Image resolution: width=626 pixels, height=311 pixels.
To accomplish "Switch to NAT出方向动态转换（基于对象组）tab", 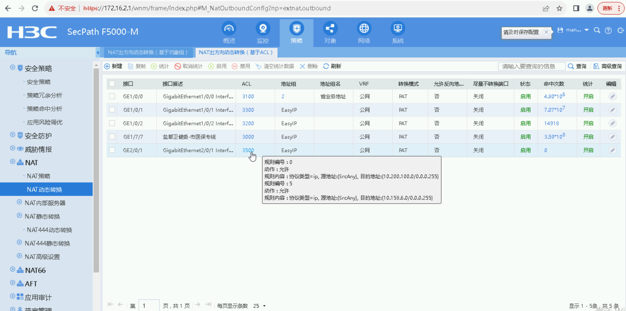I will [x=147, y=52].
